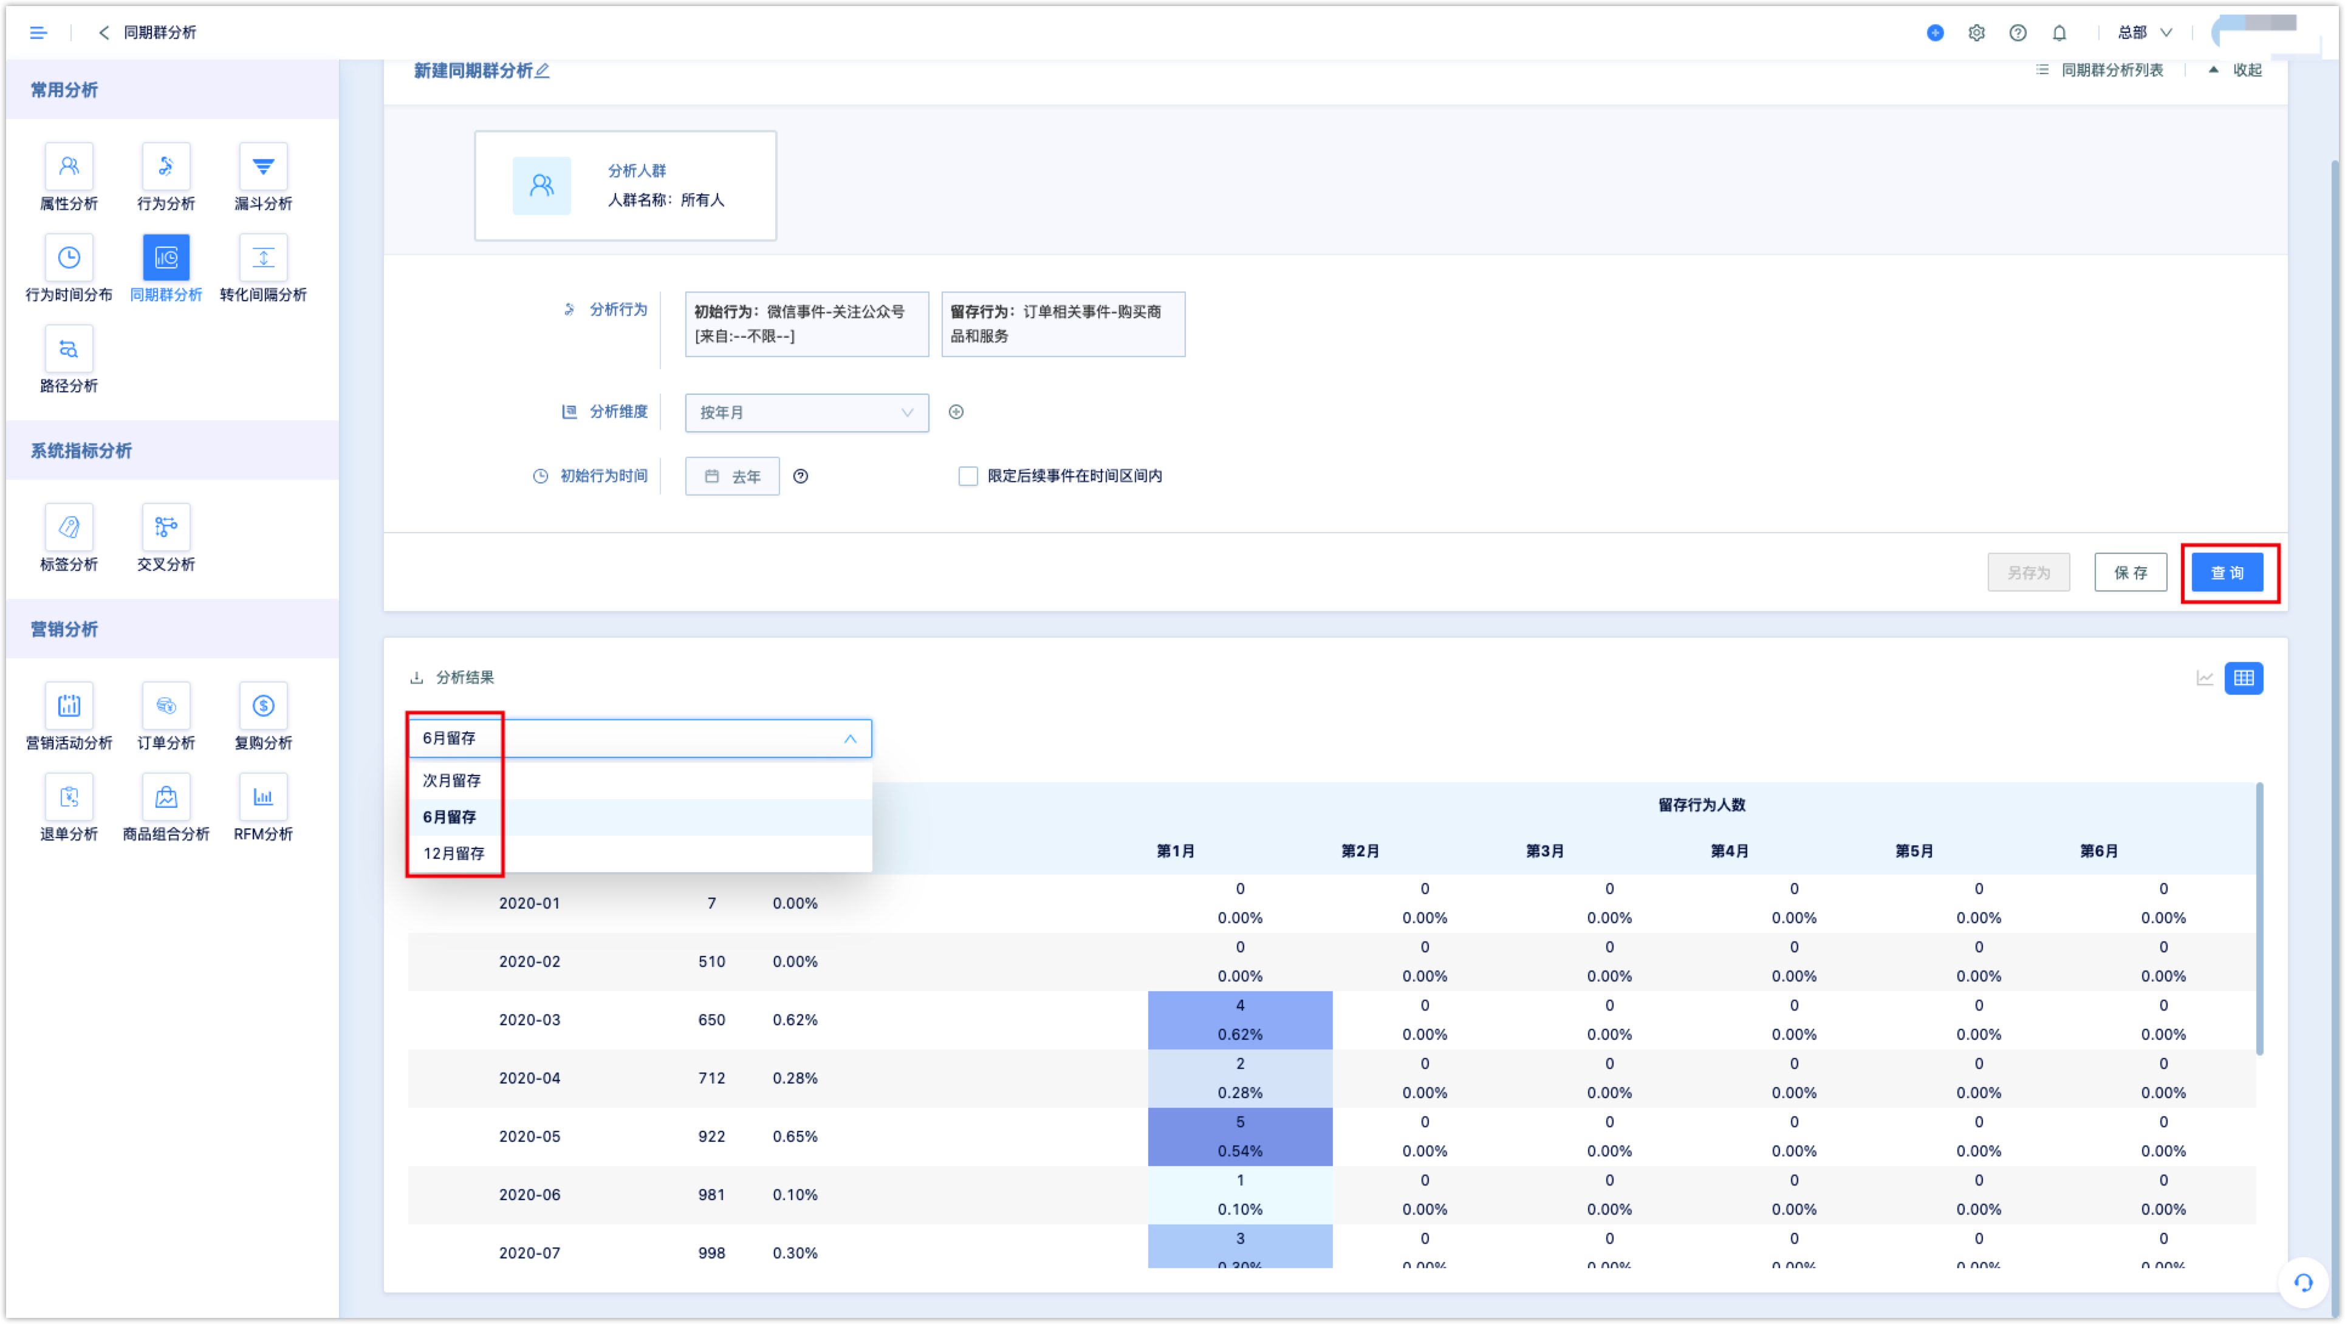This screenshot has height=1324, width=2345.
Task: Open 交叉分析 in the sidebar
Action: point(166,537)
